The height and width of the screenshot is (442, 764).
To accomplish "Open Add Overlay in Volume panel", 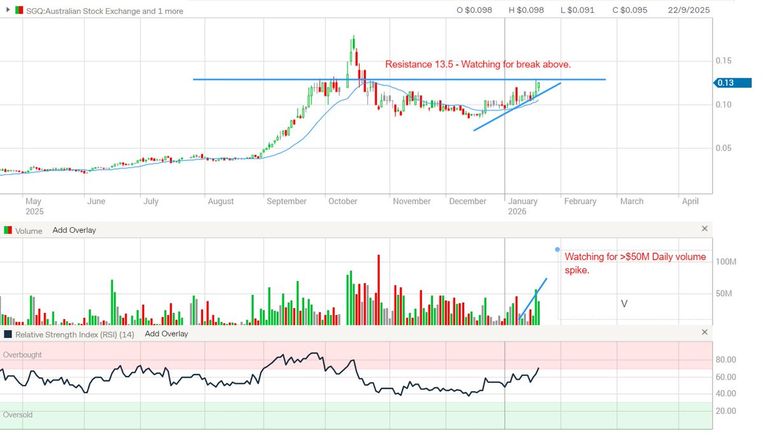I will [x=74, y=230].
